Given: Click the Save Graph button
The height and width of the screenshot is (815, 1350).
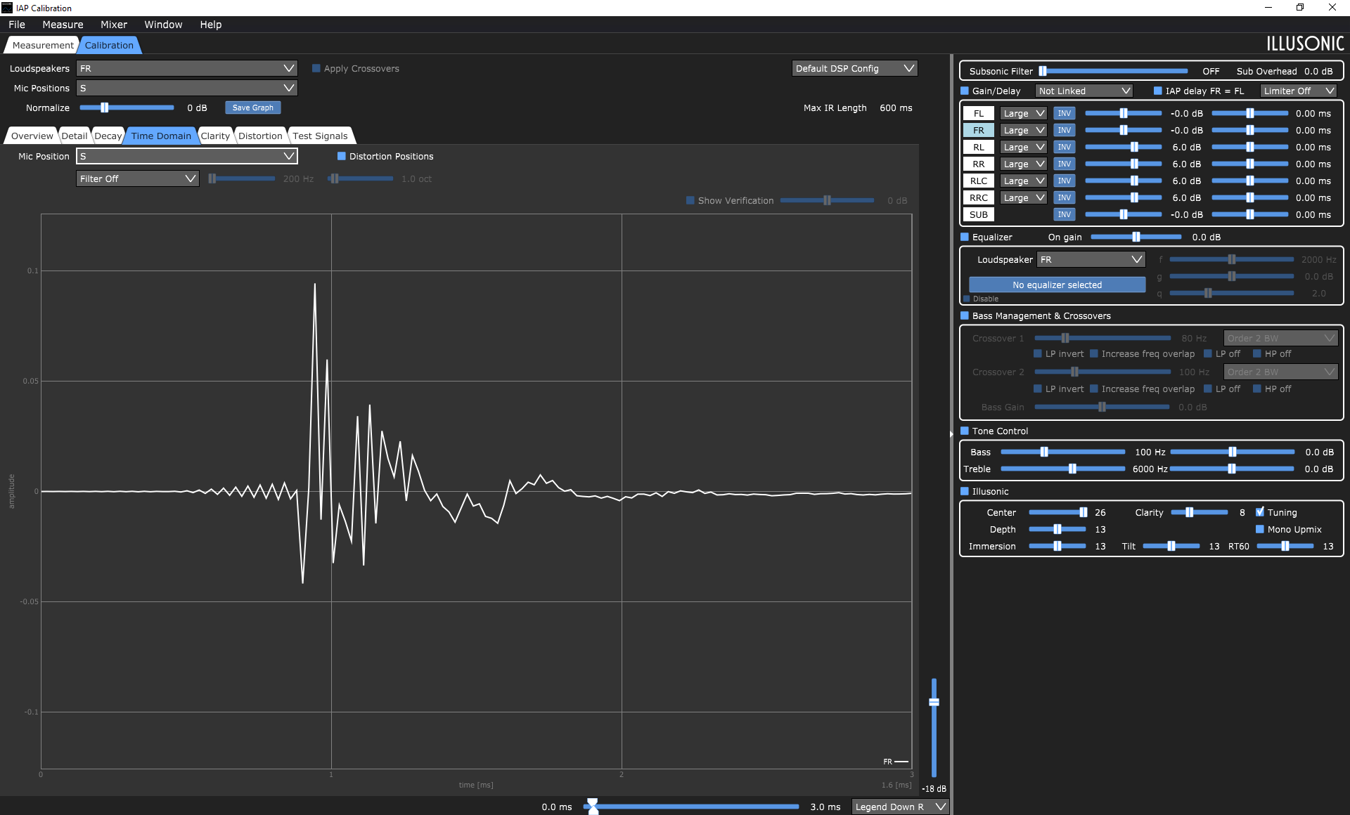Looking at the screenshot, I should (x=253, y=107).
